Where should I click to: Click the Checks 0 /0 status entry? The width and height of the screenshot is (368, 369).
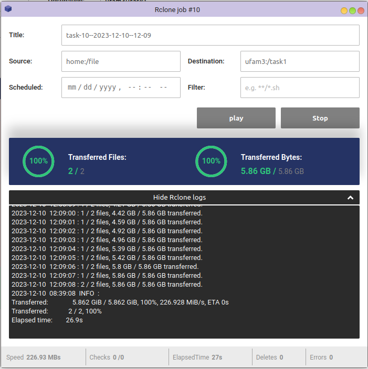click(107, 357)
